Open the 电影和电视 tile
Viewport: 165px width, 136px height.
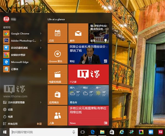click(x=57, y=74)
